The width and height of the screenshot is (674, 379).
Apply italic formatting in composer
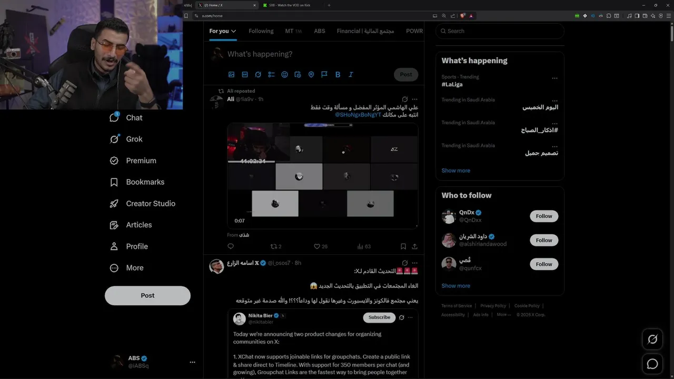pos(351,75)
